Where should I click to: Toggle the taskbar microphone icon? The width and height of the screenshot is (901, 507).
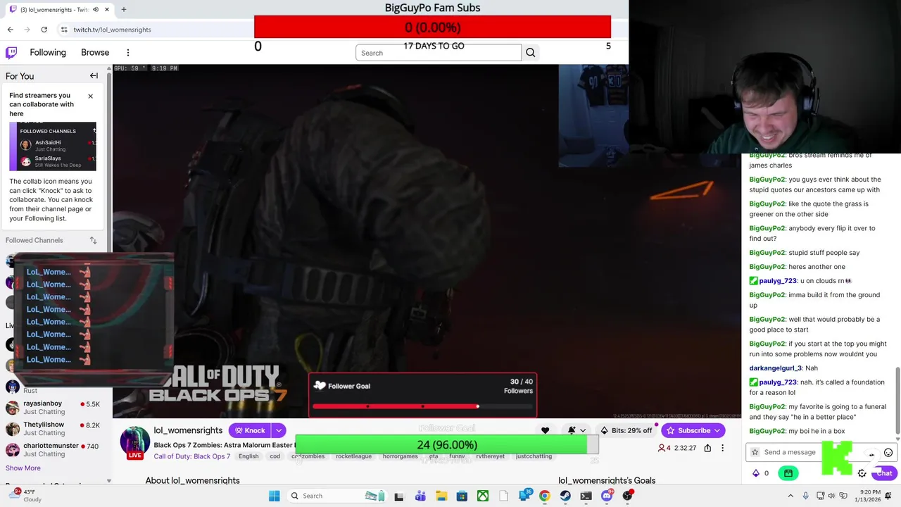click(805, 496)
